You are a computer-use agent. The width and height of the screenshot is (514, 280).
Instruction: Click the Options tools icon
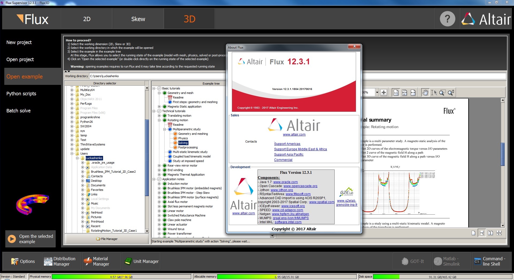pyautogui.click(x=15, y=261)
